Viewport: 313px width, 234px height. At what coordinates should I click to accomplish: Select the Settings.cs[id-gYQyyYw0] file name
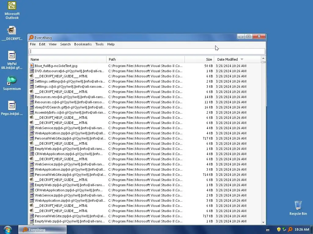69,86
